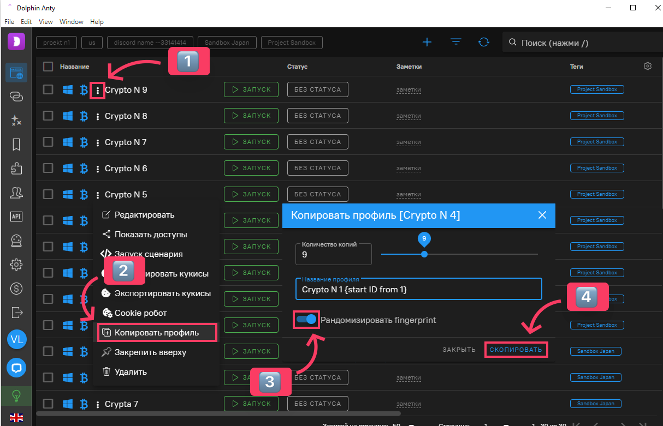Image resolution: width=663 pixels, height=426 pixels.
Task: Open the language selector UK flag
Action: click(16, 418)
